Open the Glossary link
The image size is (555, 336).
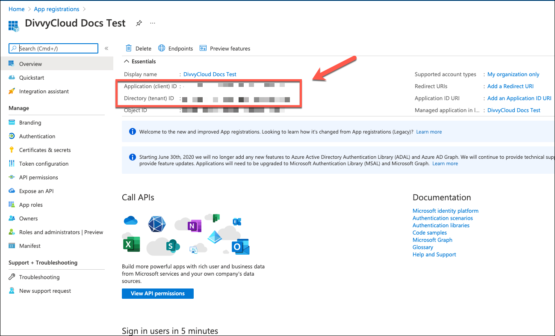(423, 247)
